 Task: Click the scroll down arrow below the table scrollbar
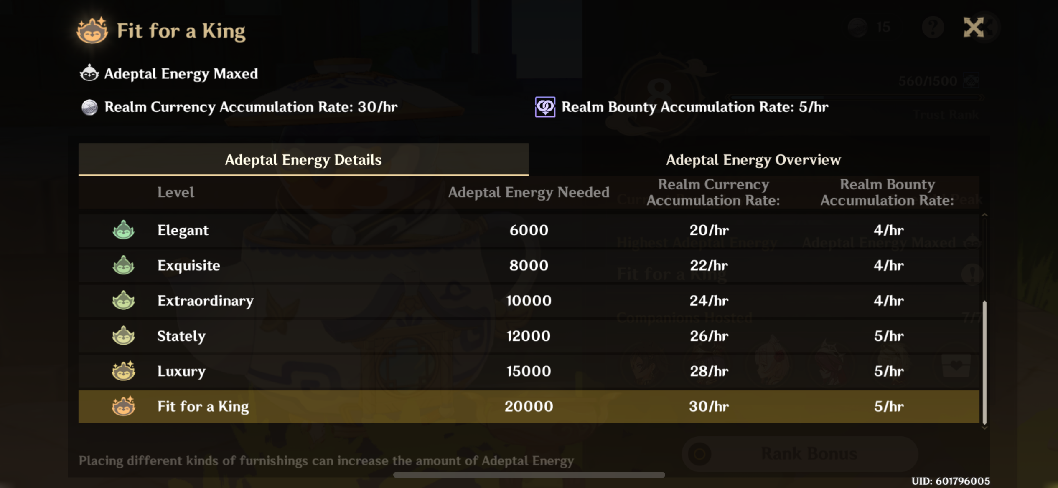(x=984, y=428)
